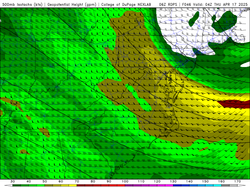Click the '30' value on the color scale
This screenshot has width=250, height=187.
12,181
